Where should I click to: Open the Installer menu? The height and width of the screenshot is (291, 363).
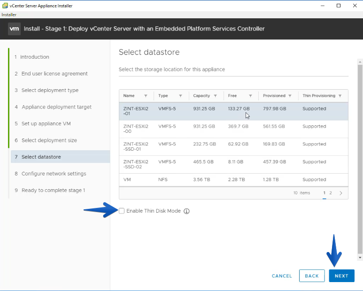(x=9, y=15)
